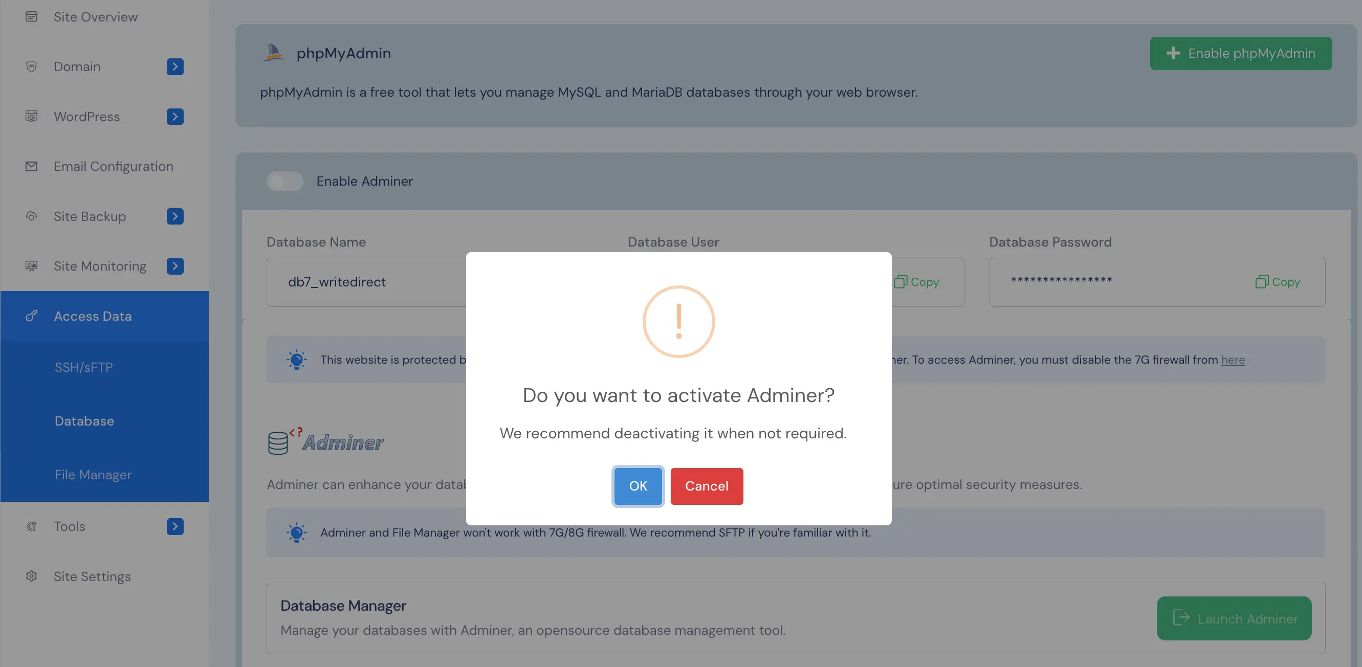Click the 'Do you want to activate Adminer?' heading
Viewport: 1362px width, 667px height.
click(678, 395)
